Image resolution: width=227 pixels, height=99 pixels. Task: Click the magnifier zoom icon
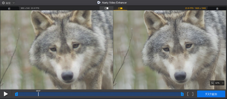pyautogui.click(x=212, y=83)
